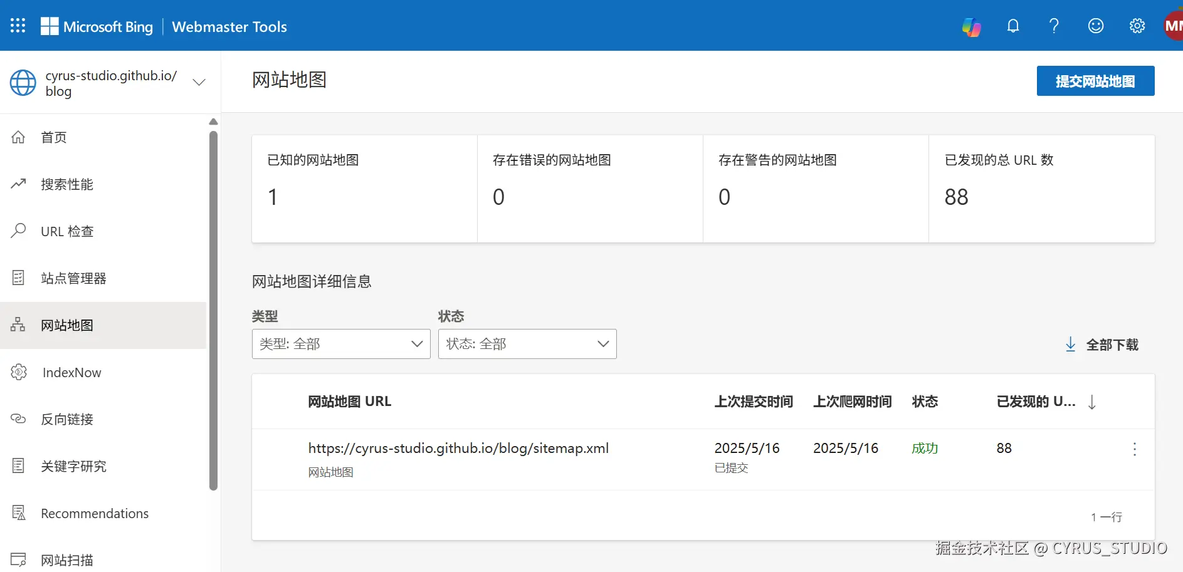Open user account avatar

(x=1173, y=26)
